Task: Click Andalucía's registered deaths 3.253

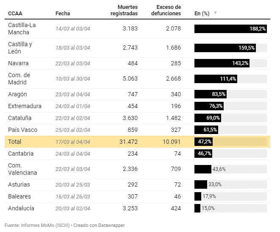Action: point(130,208)
